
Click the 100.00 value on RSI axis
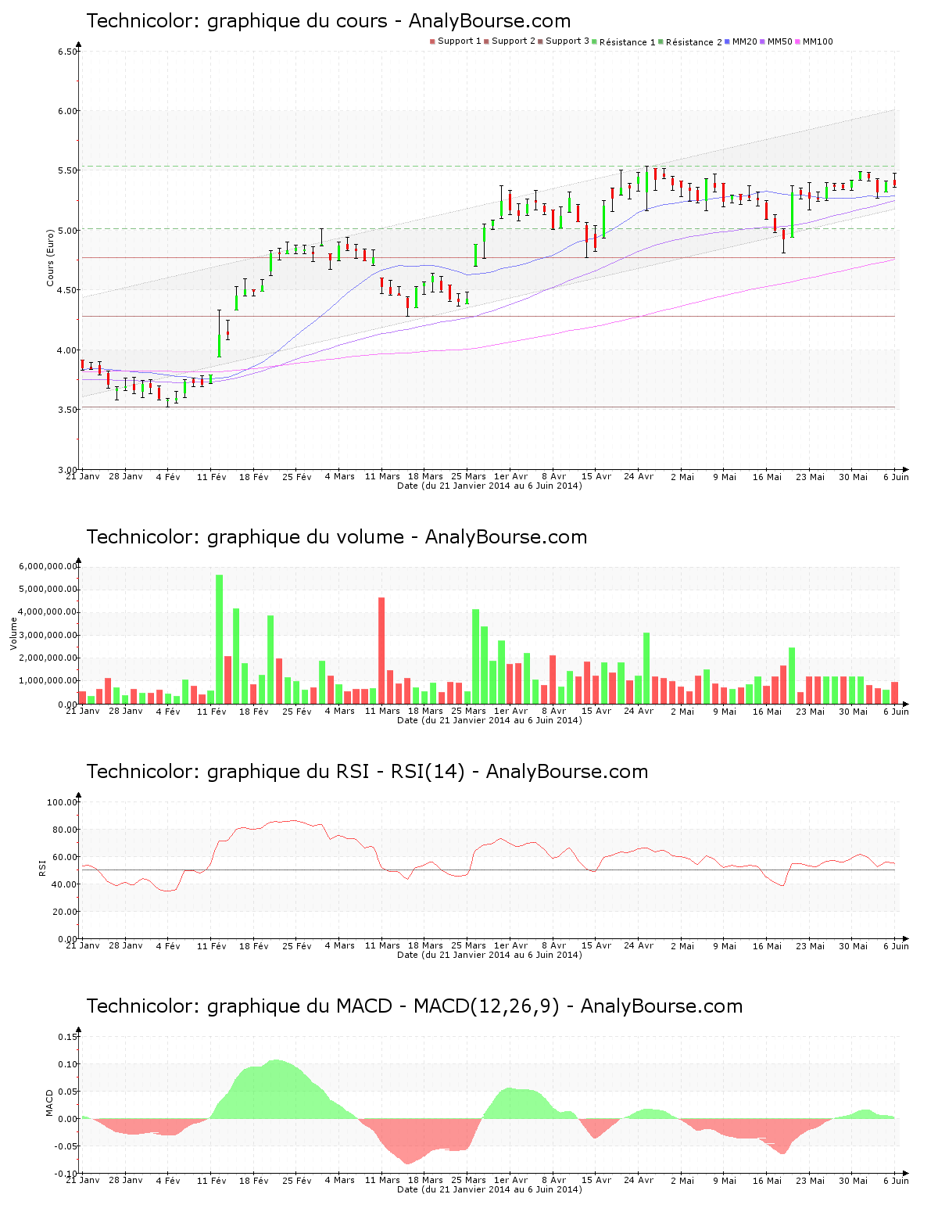tap(63, 802)
